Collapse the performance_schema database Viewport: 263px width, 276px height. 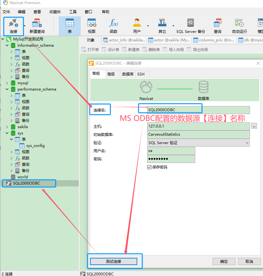pos(7,89)
